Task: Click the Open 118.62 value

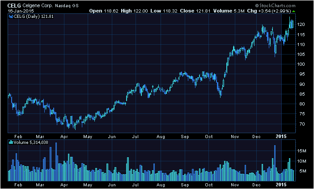Action: (104, 11)
